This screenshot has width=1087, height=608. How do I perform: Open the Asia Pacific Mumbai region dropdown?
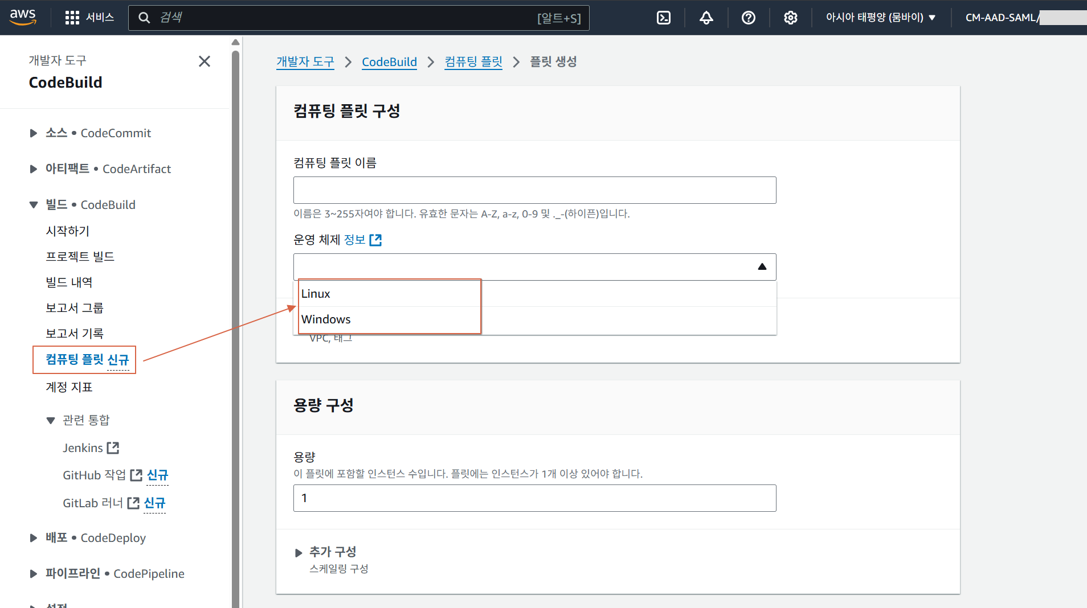pos(880,18)
